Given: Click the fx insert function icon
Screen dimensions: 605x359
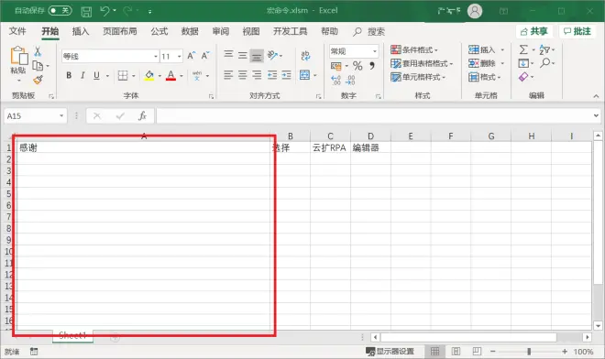Looking at the screenshot, I should tap(142, 115).
